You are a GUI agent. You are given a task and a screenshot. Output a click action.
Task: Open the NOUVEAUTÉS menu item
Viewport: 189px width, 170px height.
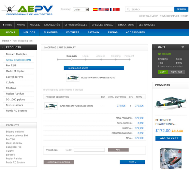coord(52,25)
